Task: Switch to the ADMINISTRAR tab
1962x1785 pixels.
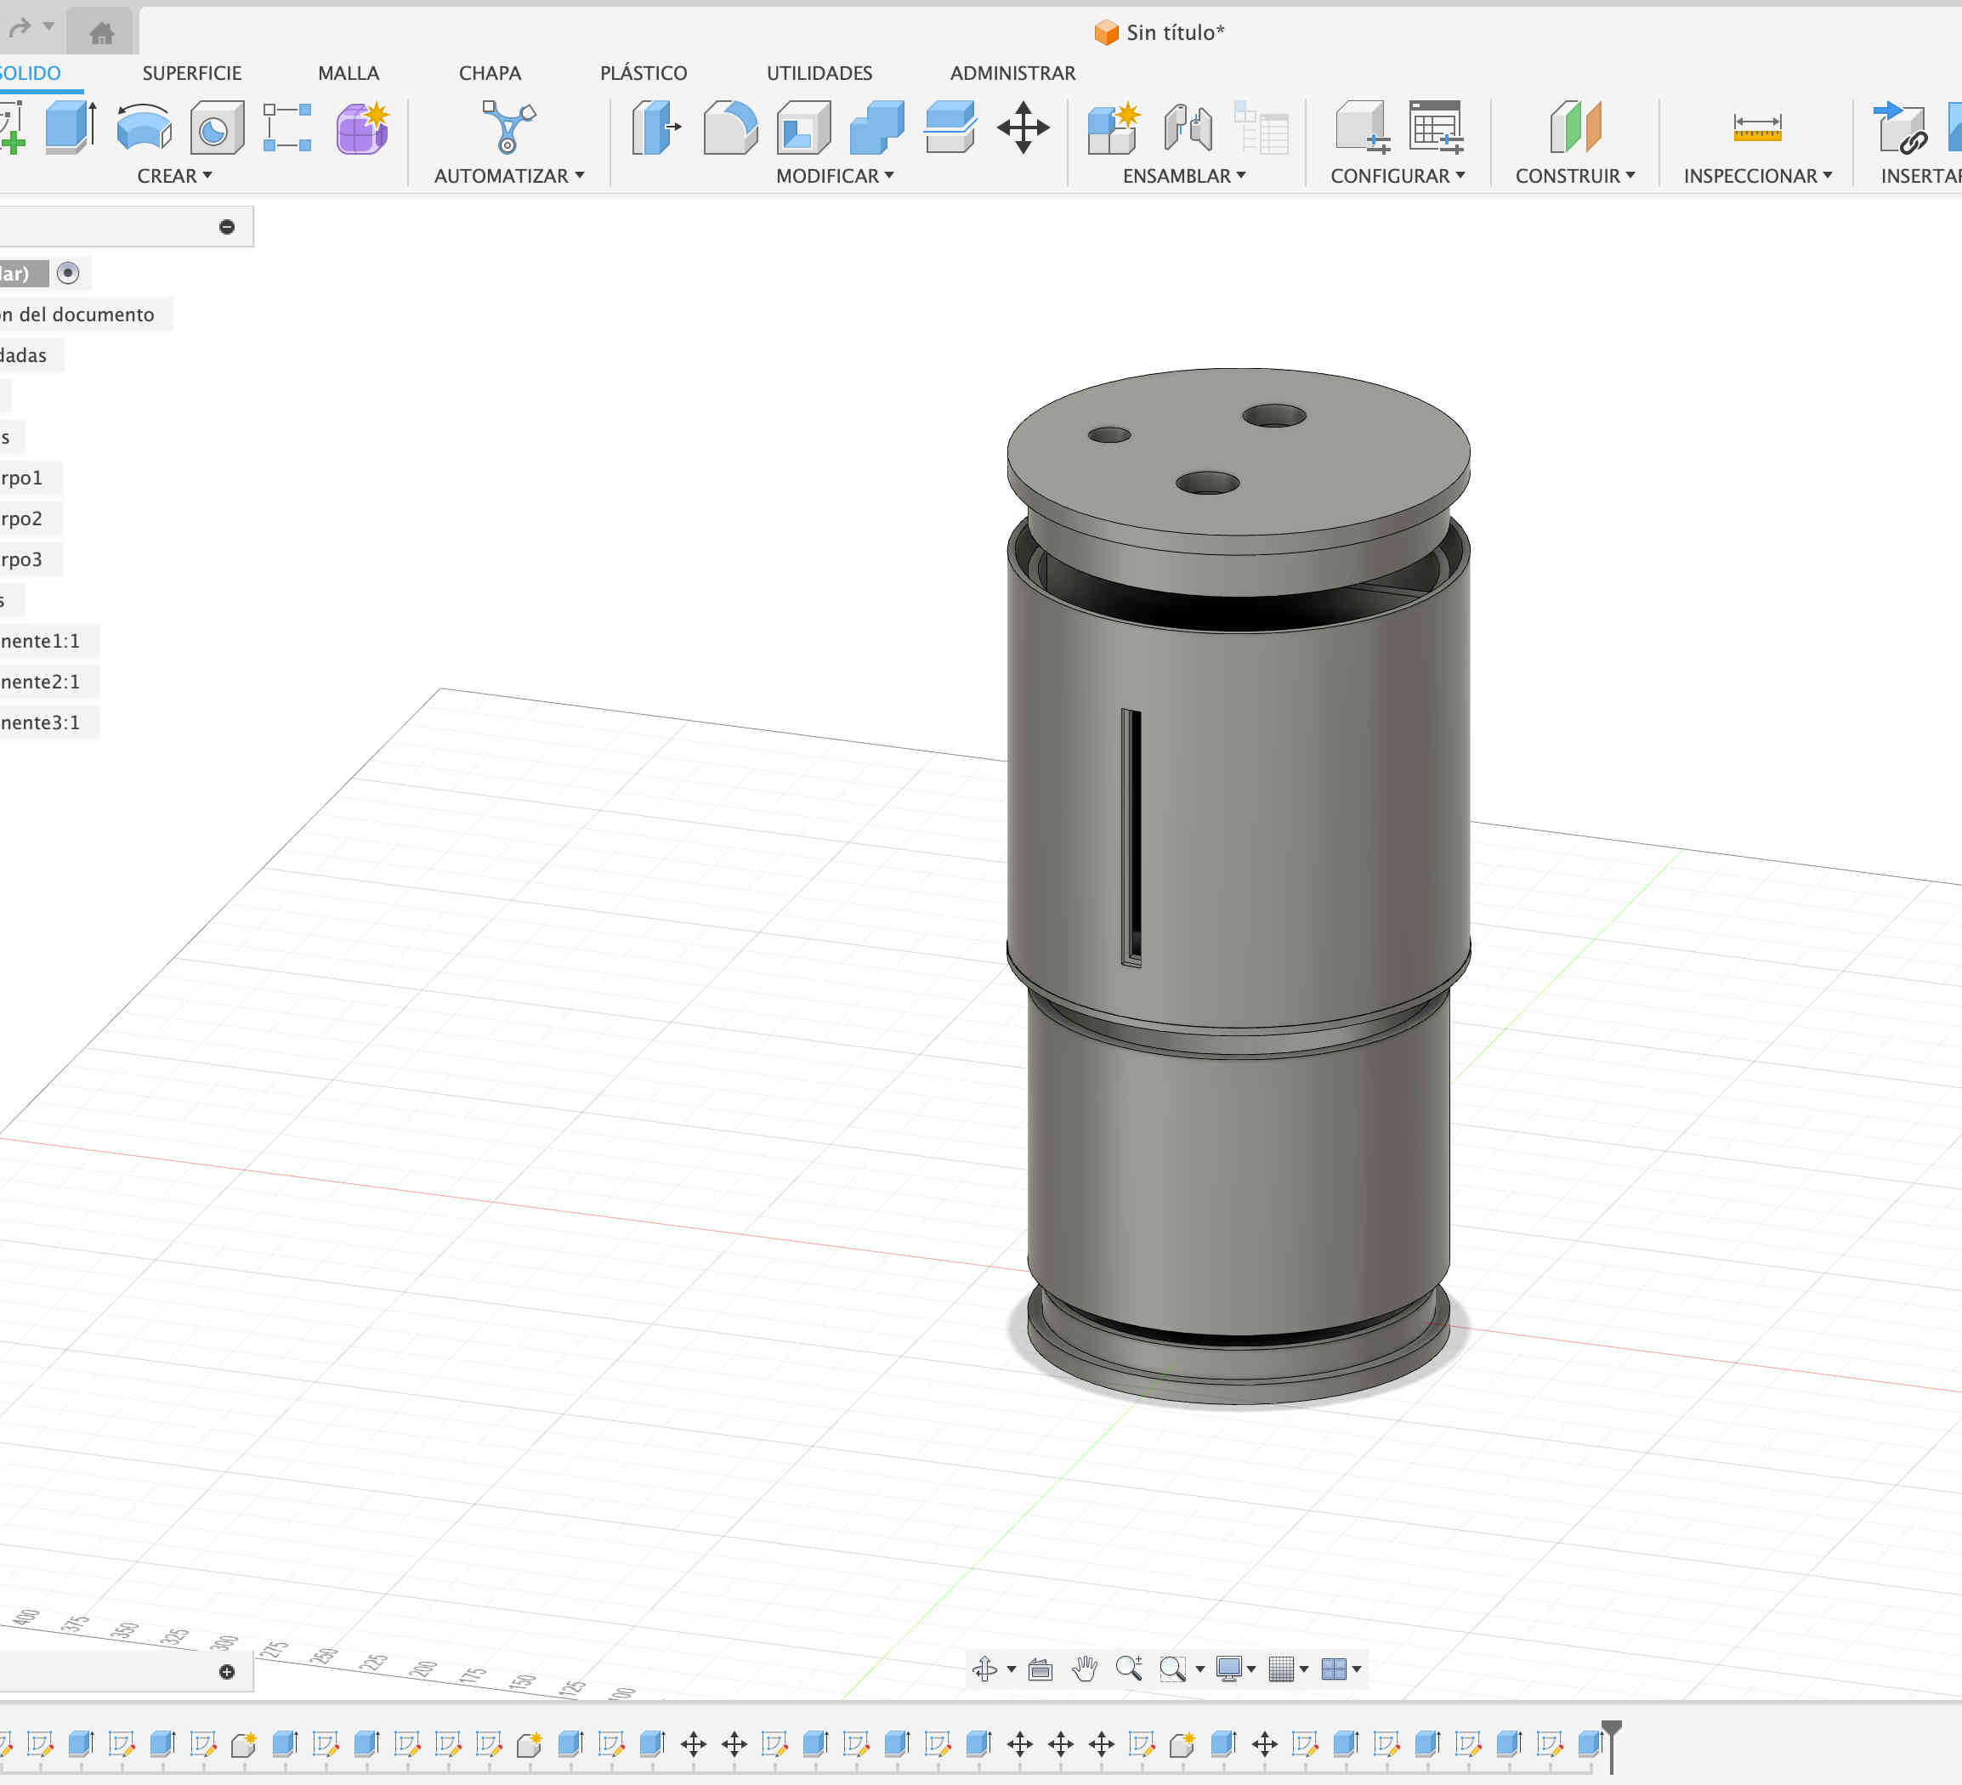Action: coord(1012,73)
